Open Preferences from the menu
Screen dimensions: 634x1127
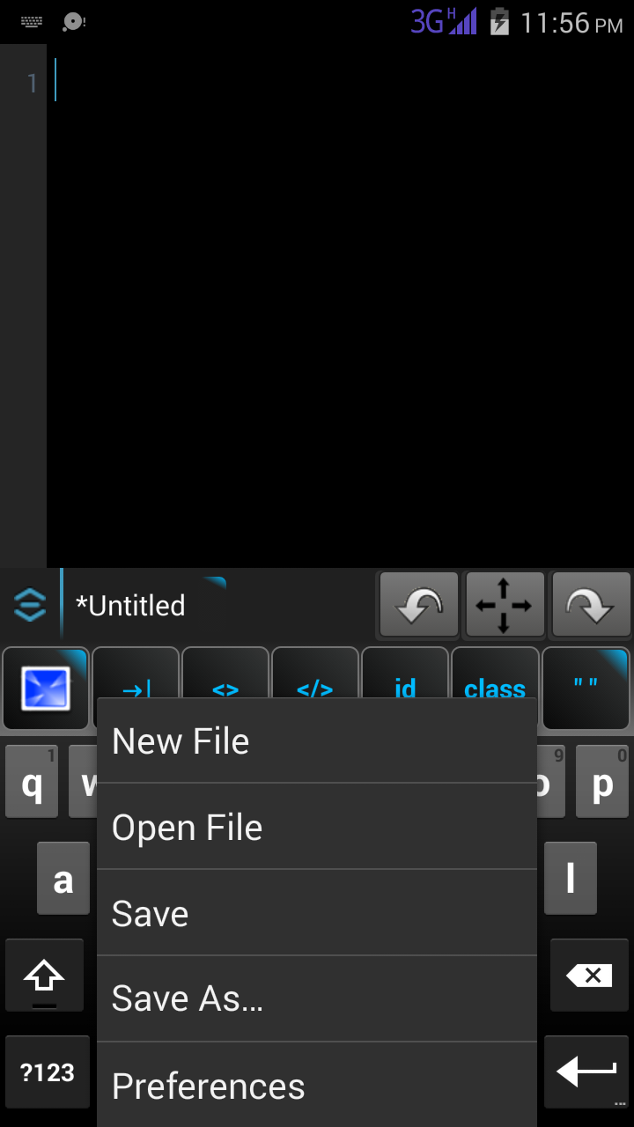[x=317, y=1085]
